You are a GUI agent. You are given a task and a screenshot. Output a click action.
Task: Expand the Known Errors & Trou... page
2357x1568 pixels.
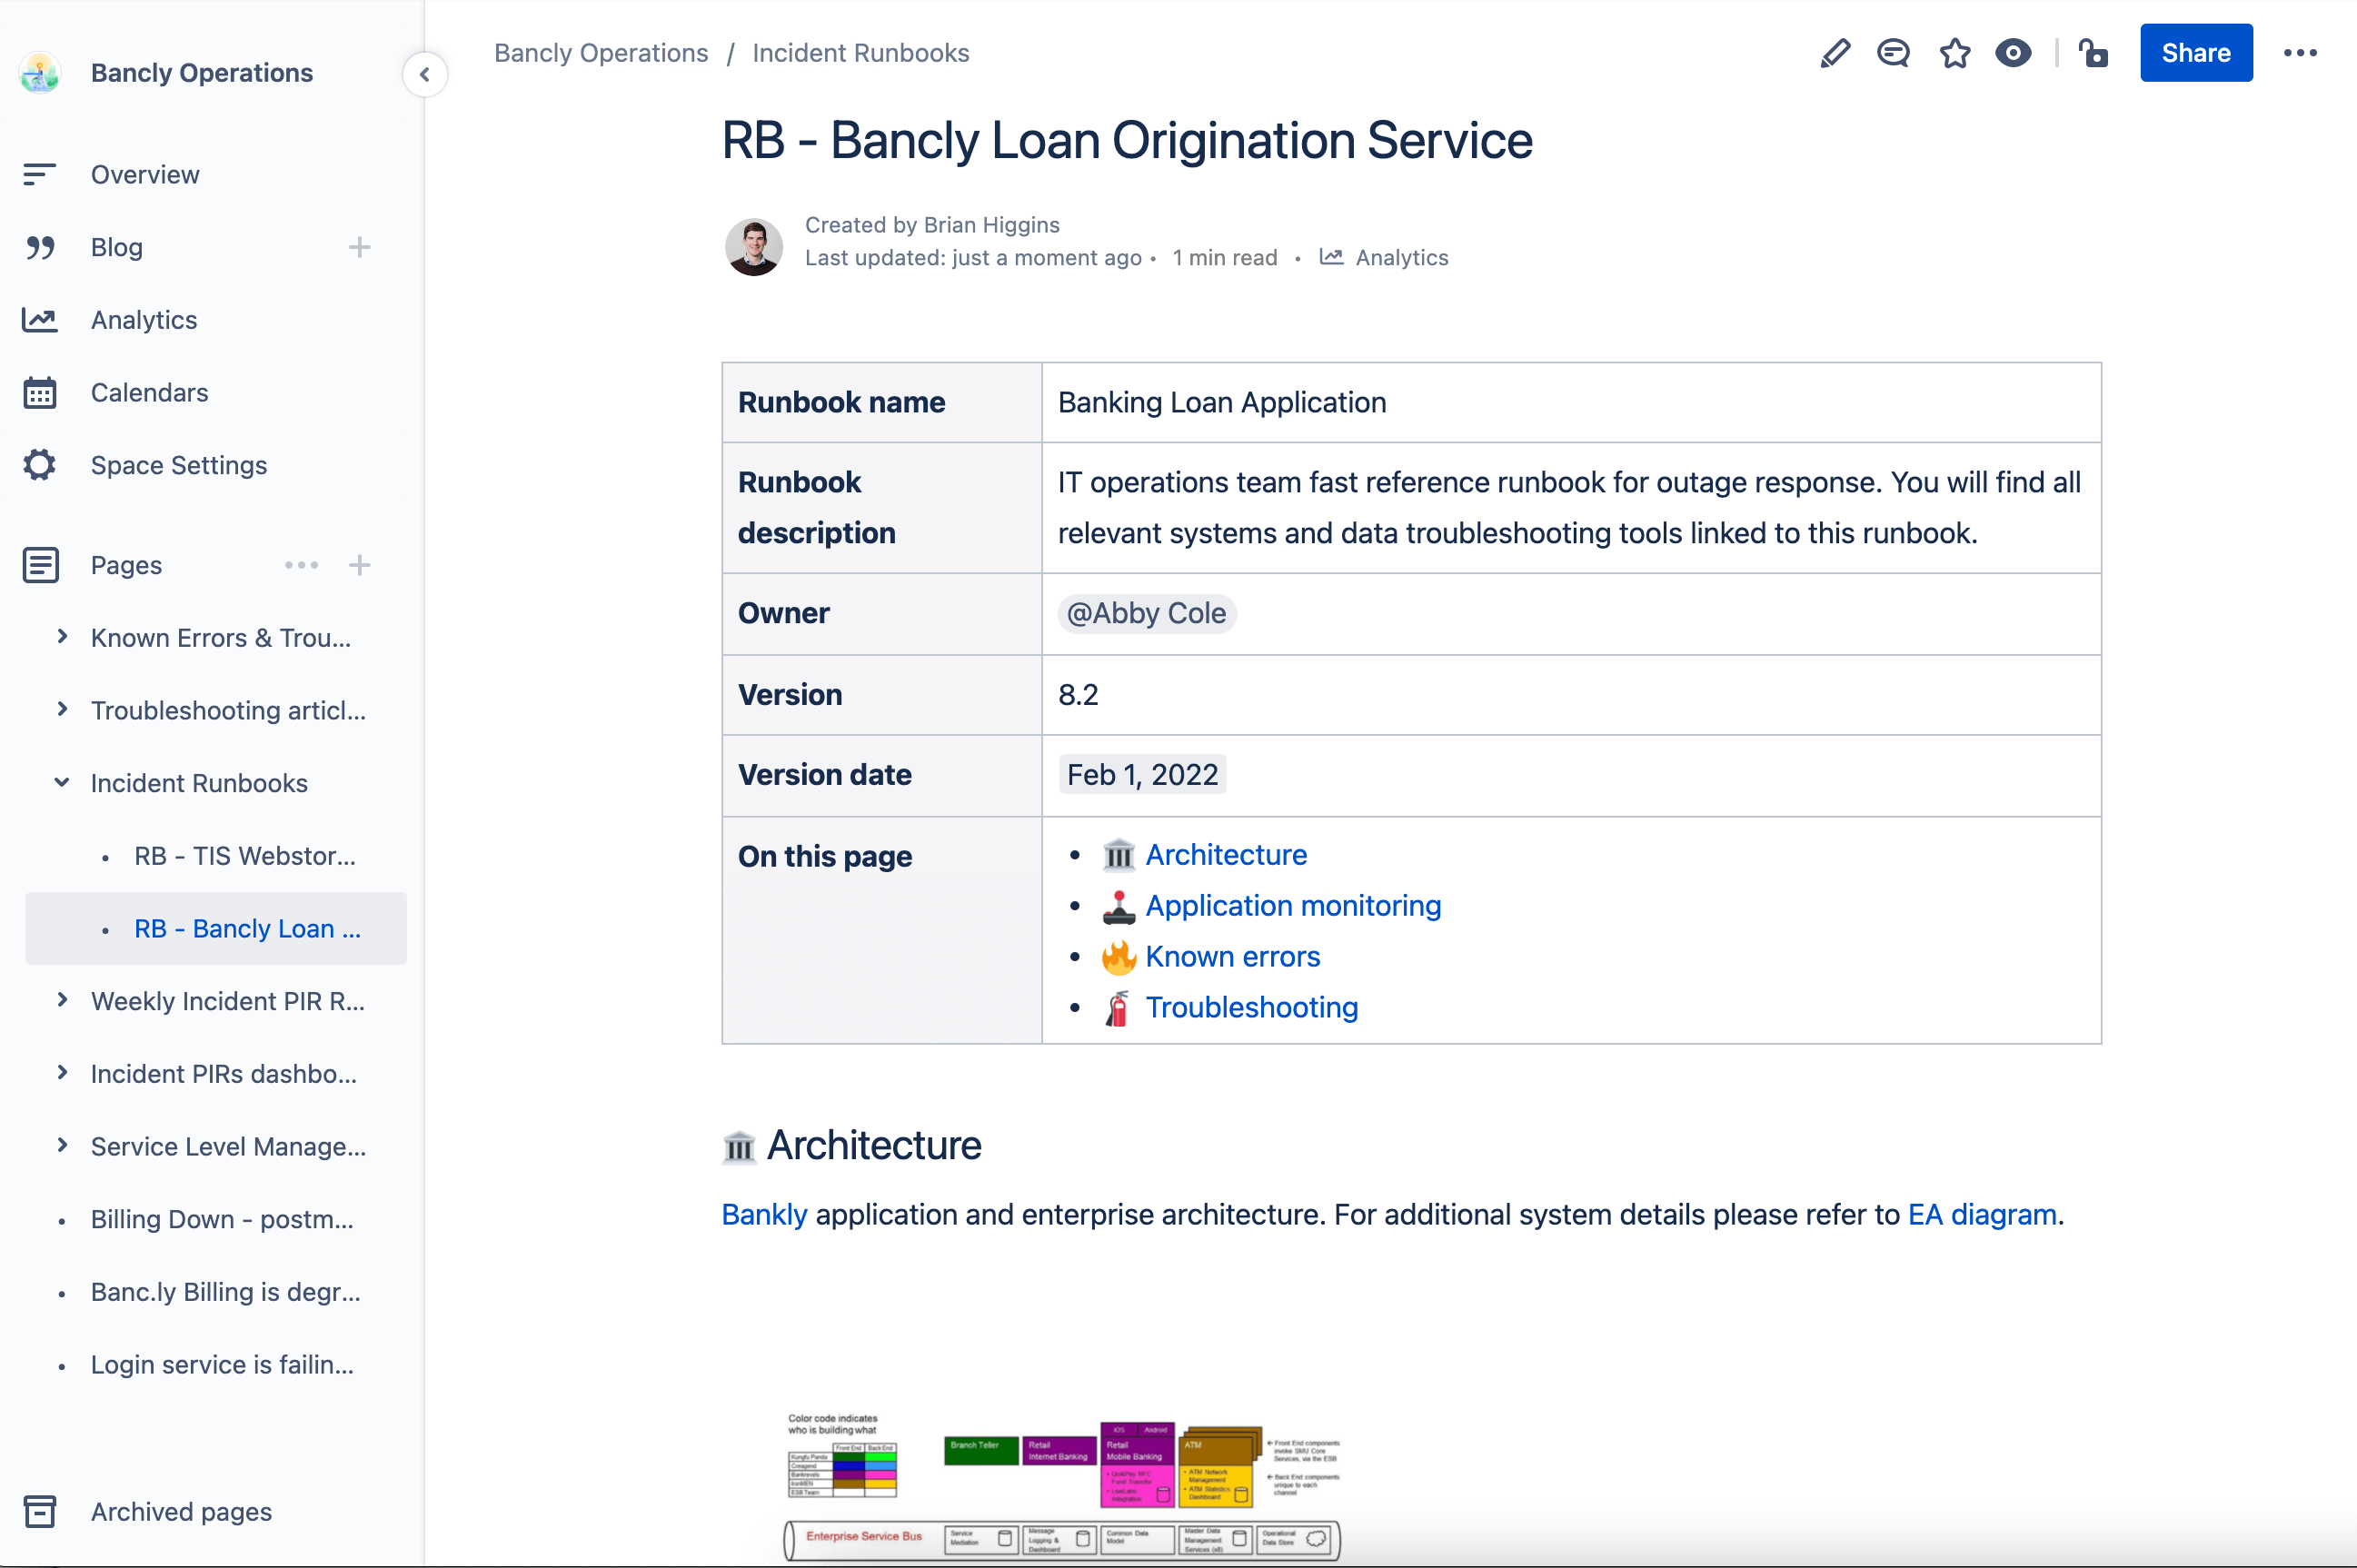pyautogui.click(x=61, y=637)
